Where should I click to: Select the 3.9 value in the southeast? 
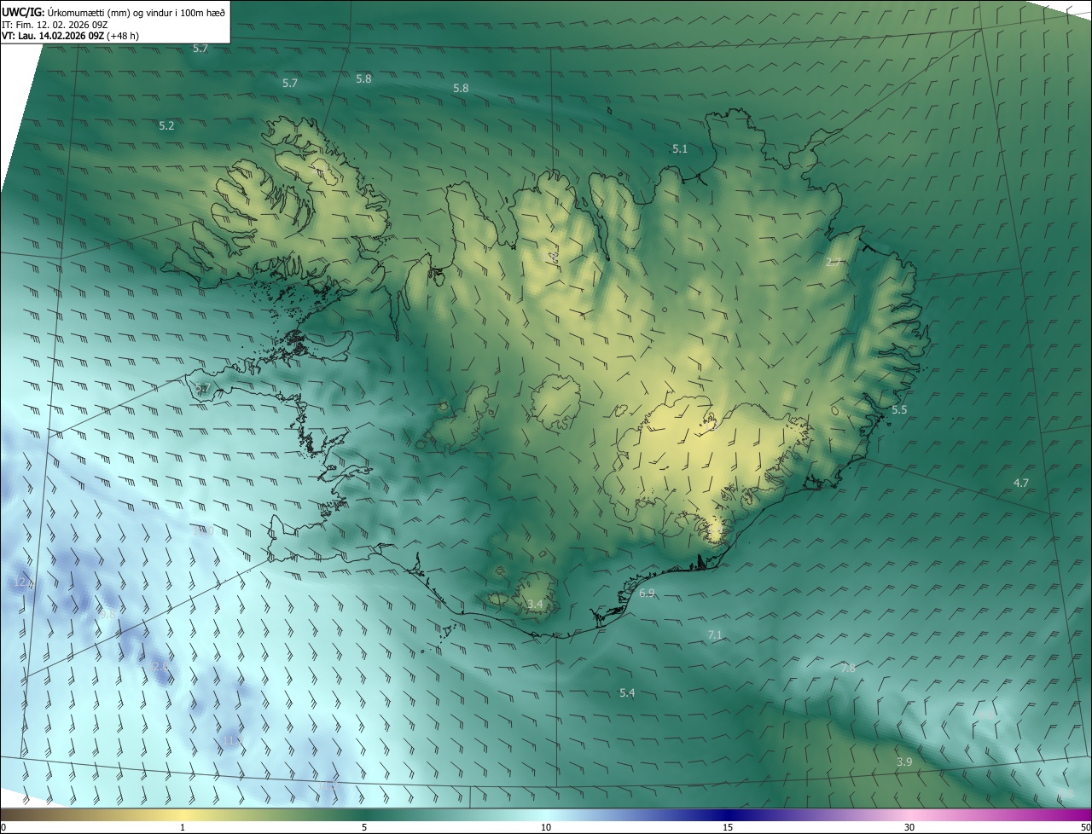point(904,762)
